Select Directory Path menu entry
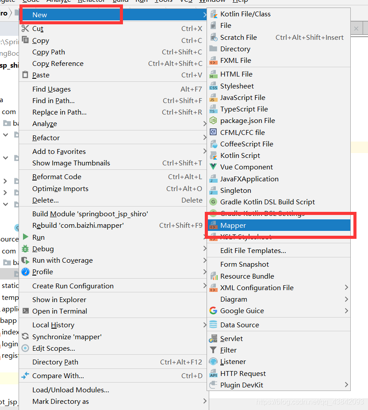 click(x=112, y=362)
